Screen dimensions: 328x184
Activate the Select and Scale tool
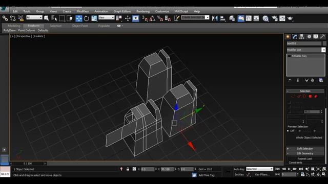pos(94,18)
